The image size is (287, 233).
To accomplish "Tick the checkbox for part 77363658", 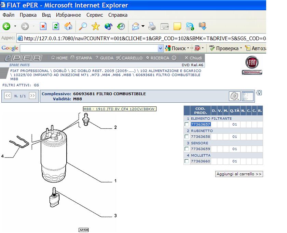I will click(187, 137).
